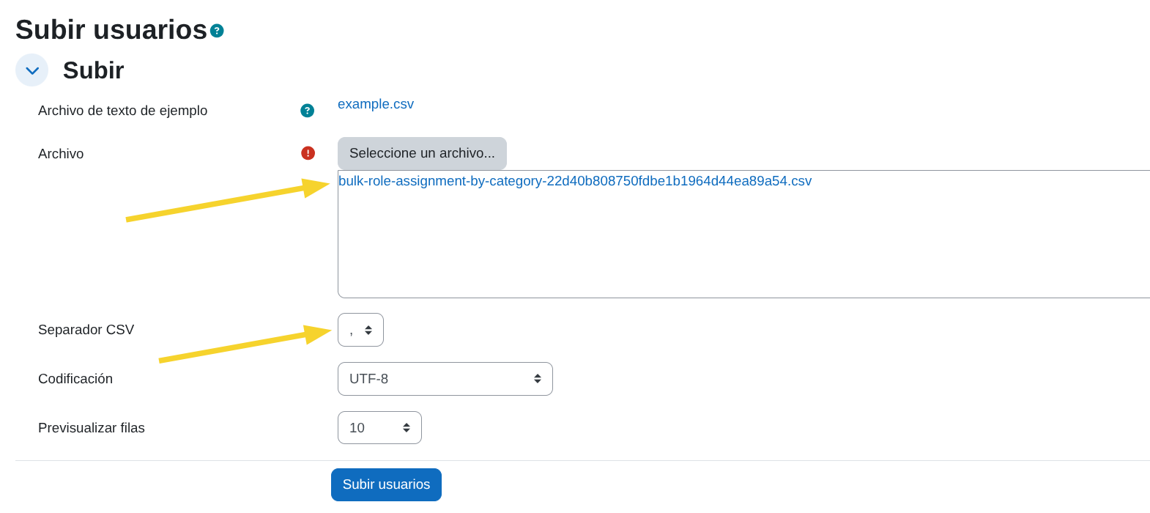The height and width of the screenshot is (513, 1150).
Task: Click the Subir section heading text
Action: (93, 70)
